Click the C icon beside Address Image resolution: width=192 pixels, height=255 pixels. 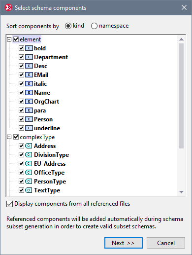29,146
